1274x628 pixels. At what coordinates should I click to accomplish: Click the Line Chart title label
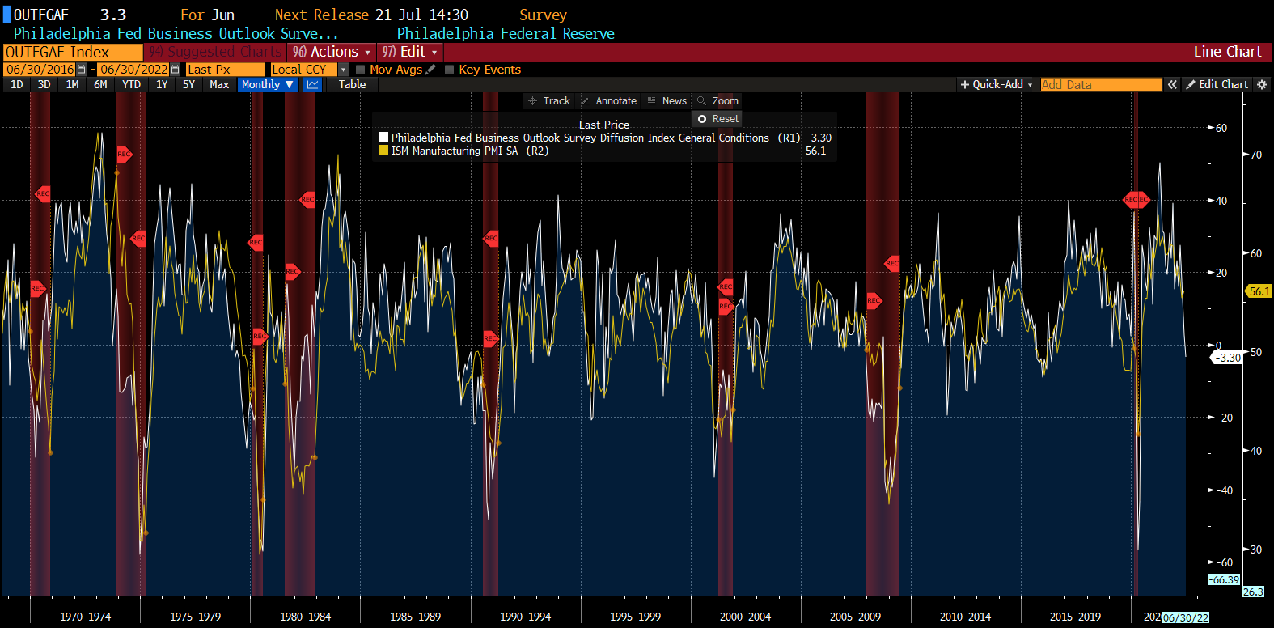(x=1227, y=52)
